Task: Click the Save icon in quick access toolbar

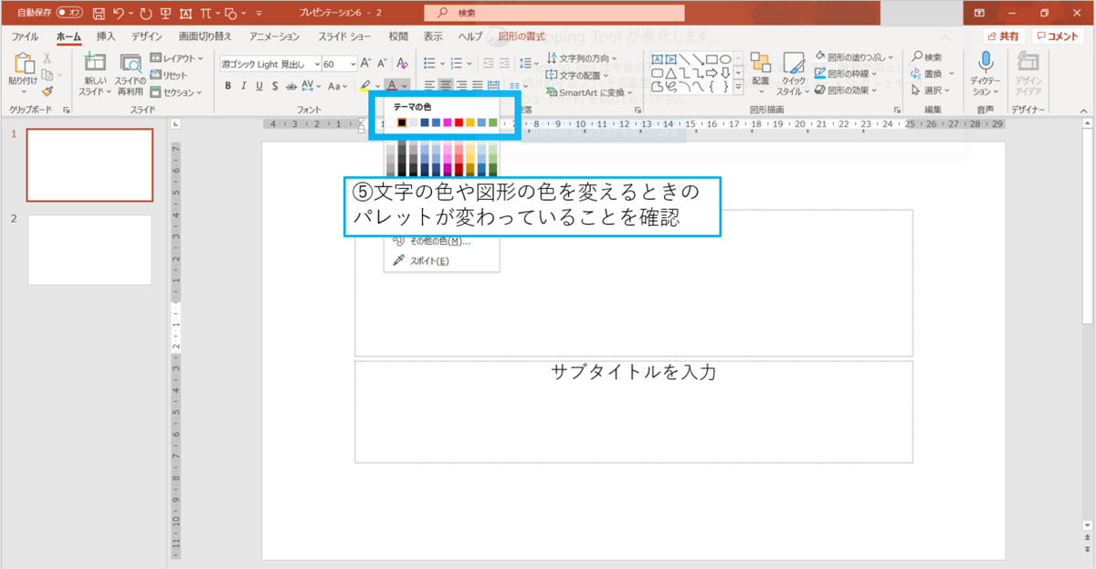Action: (98, 14)
